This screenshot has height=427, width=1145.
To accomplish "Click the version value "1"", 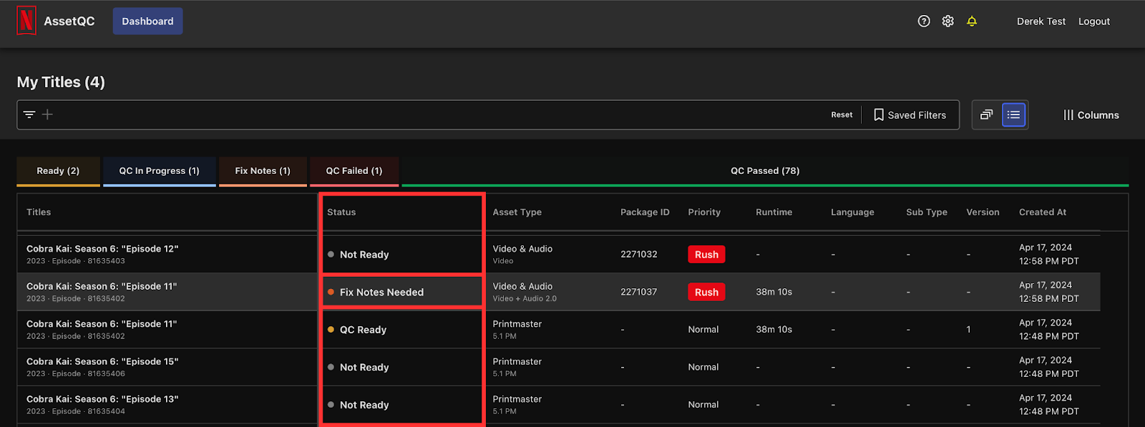I will coord(968,330).
